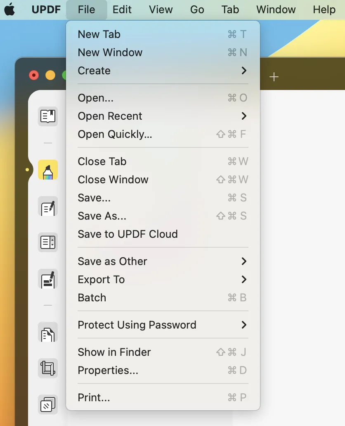The image size is (345, 426).
Task: Open the View menu in menu bar
Action: (161, 9)
